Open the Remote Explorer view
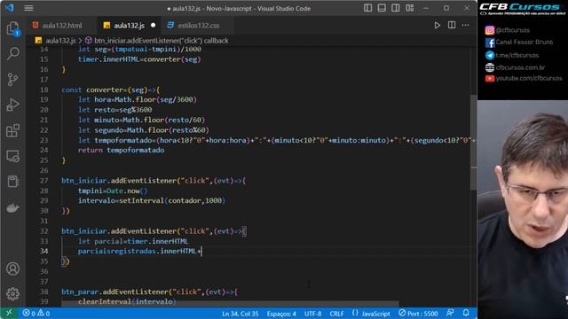 [x=12, y=156]
